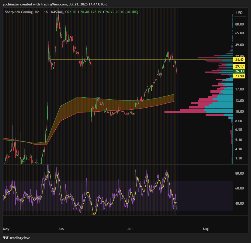The width and height of the screenshot is (251, 243).
Task: Click the 29.17 yellow price label
Action: click(239, 66)
